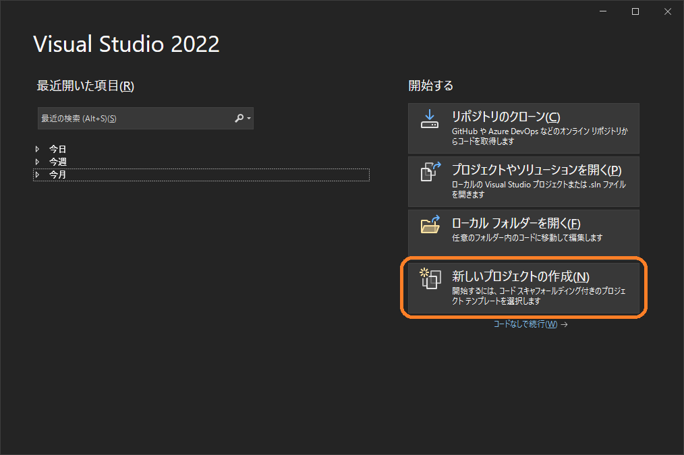
Task: Open プロジェクトやソリューションを開く(P) option
Action: (523, 182)
